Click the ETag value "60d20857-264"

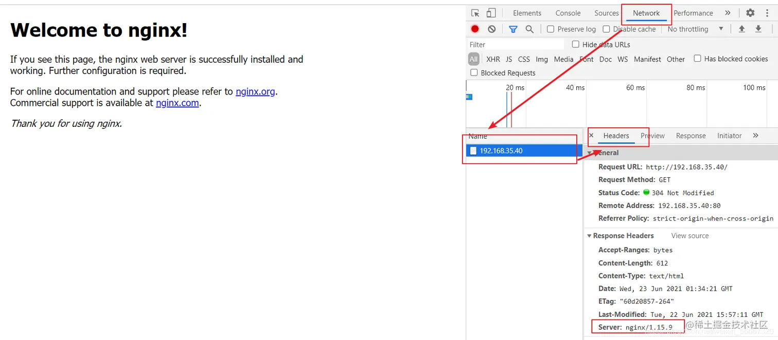click(x=646, y=301)
